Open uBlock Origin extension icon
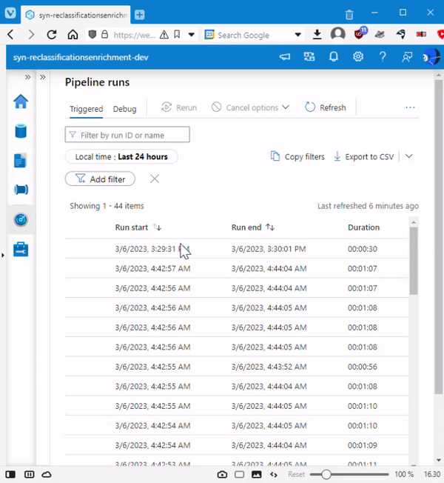 (360, 33)
